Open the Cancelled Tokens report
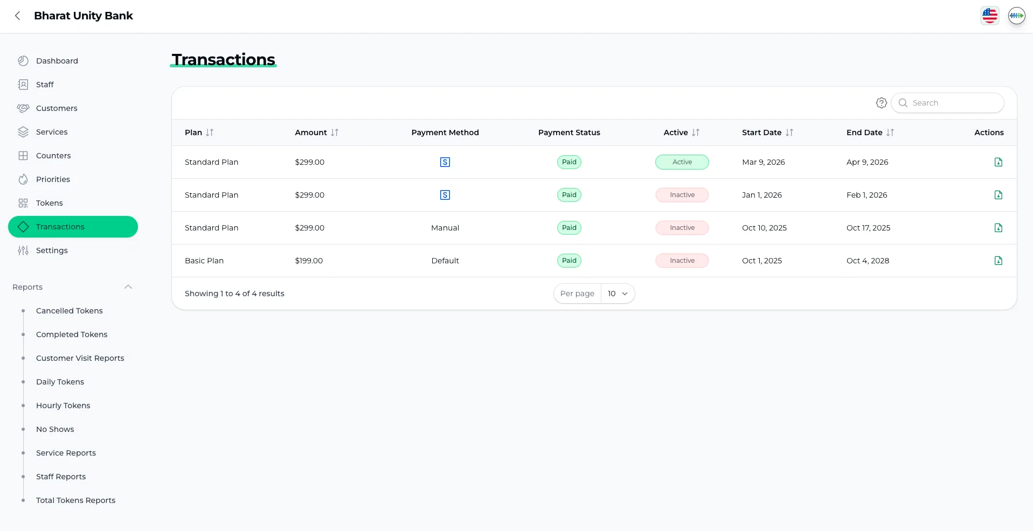1033x531 pixels. point(69,311)
